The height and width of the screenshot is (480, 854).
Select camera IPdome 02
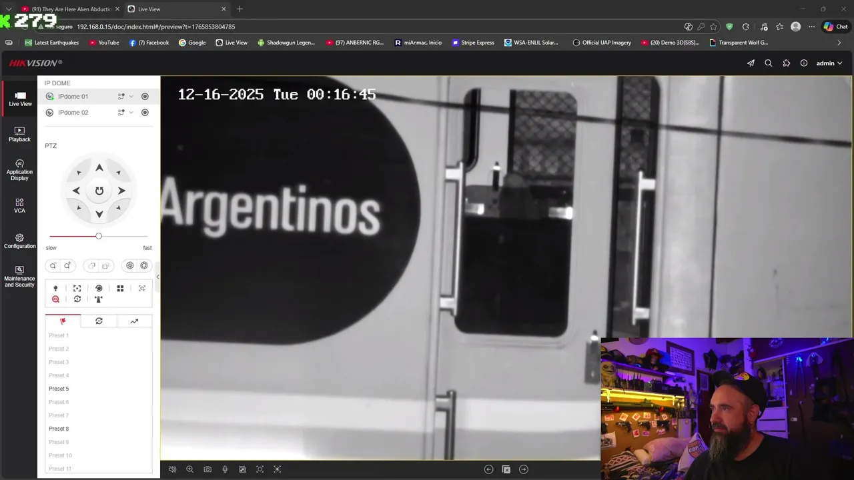click(73, 113)
